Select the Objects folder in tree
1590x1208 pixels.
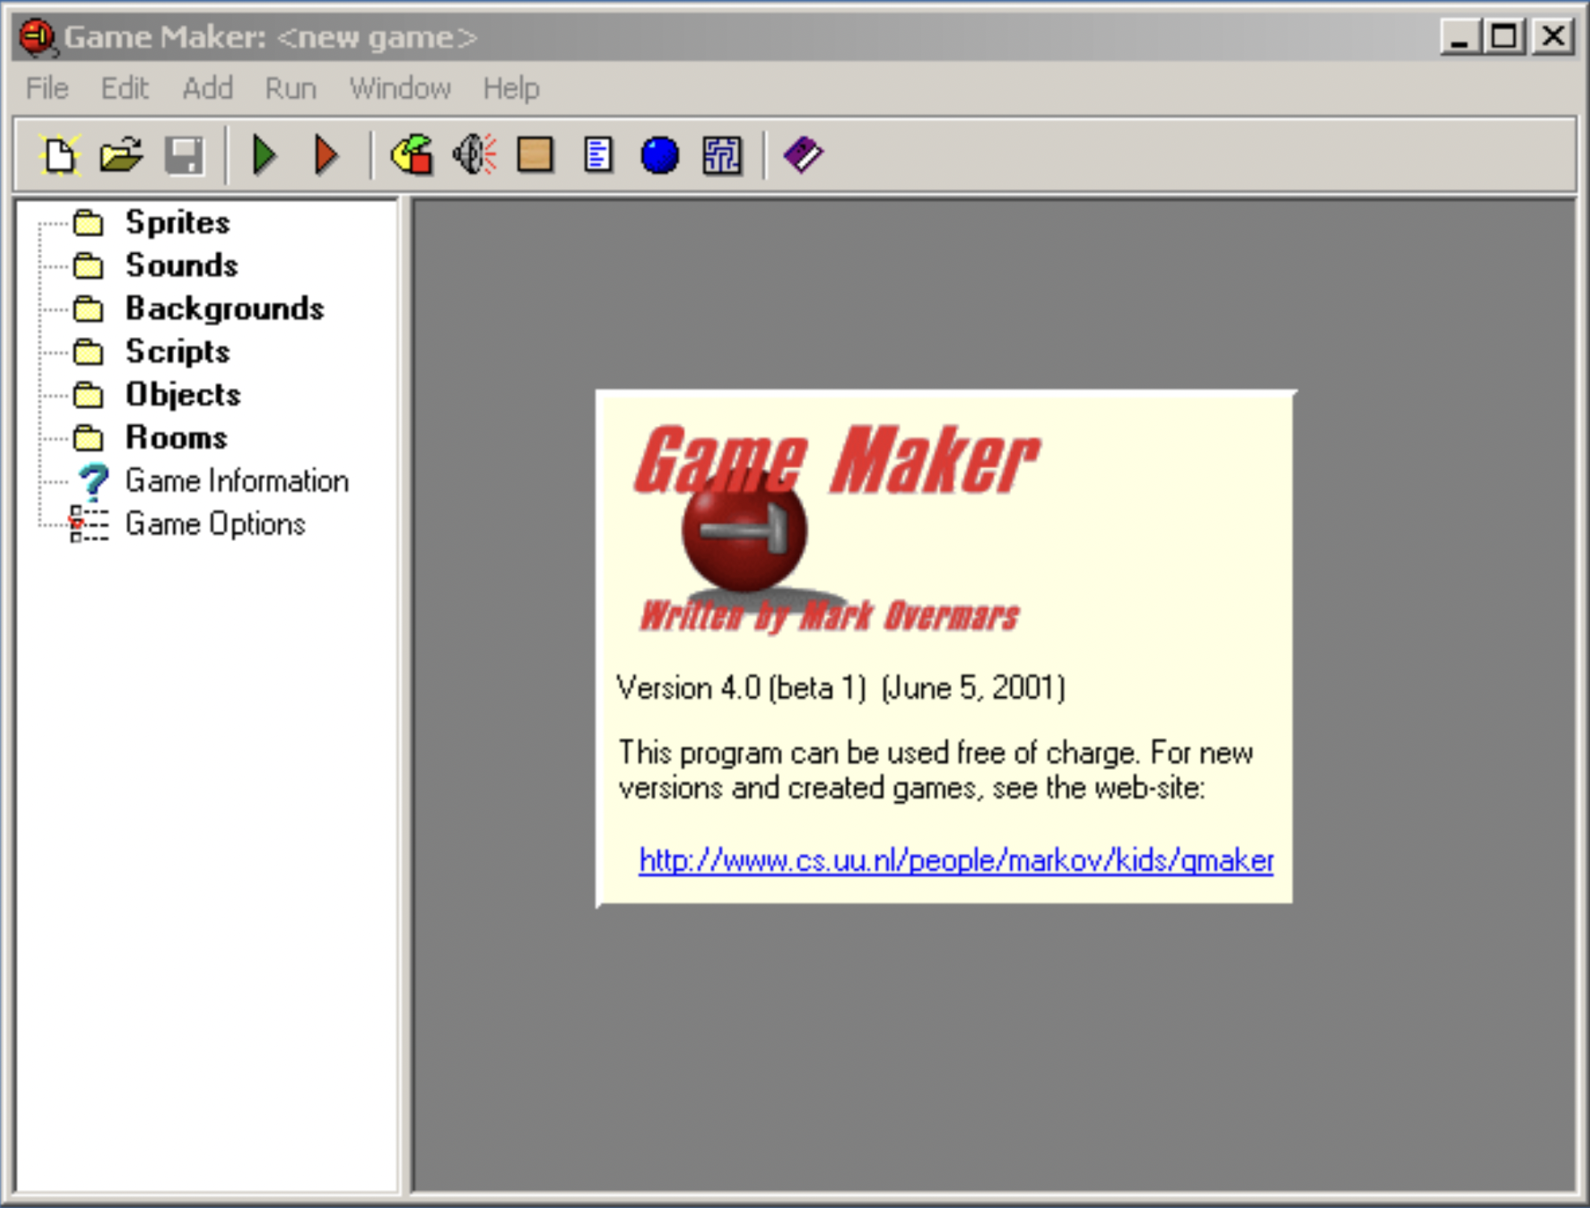coord(183,395)
